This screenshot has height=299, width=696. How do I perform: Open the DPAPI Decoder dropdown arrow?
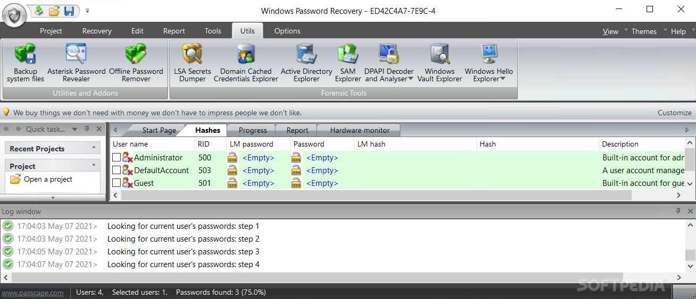point(411,79)
